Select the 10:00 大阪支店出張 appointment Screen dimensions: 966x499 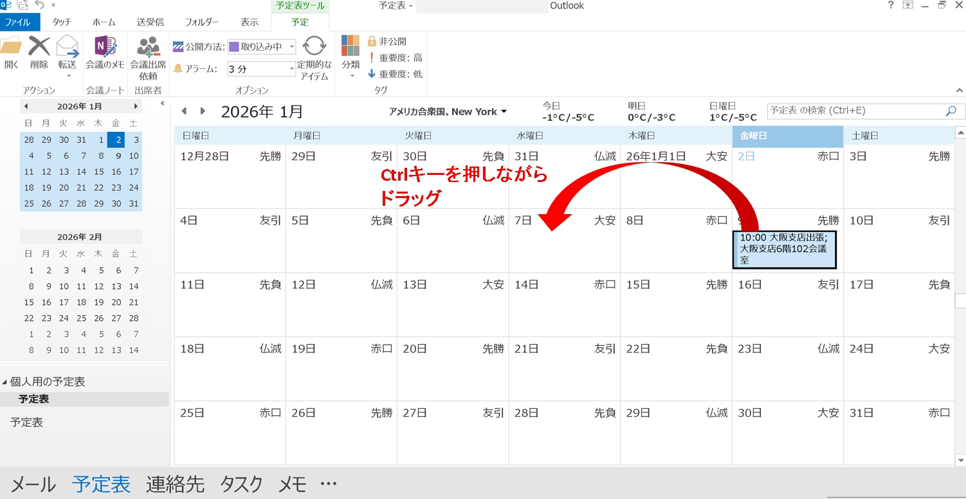tap(784, 250)
